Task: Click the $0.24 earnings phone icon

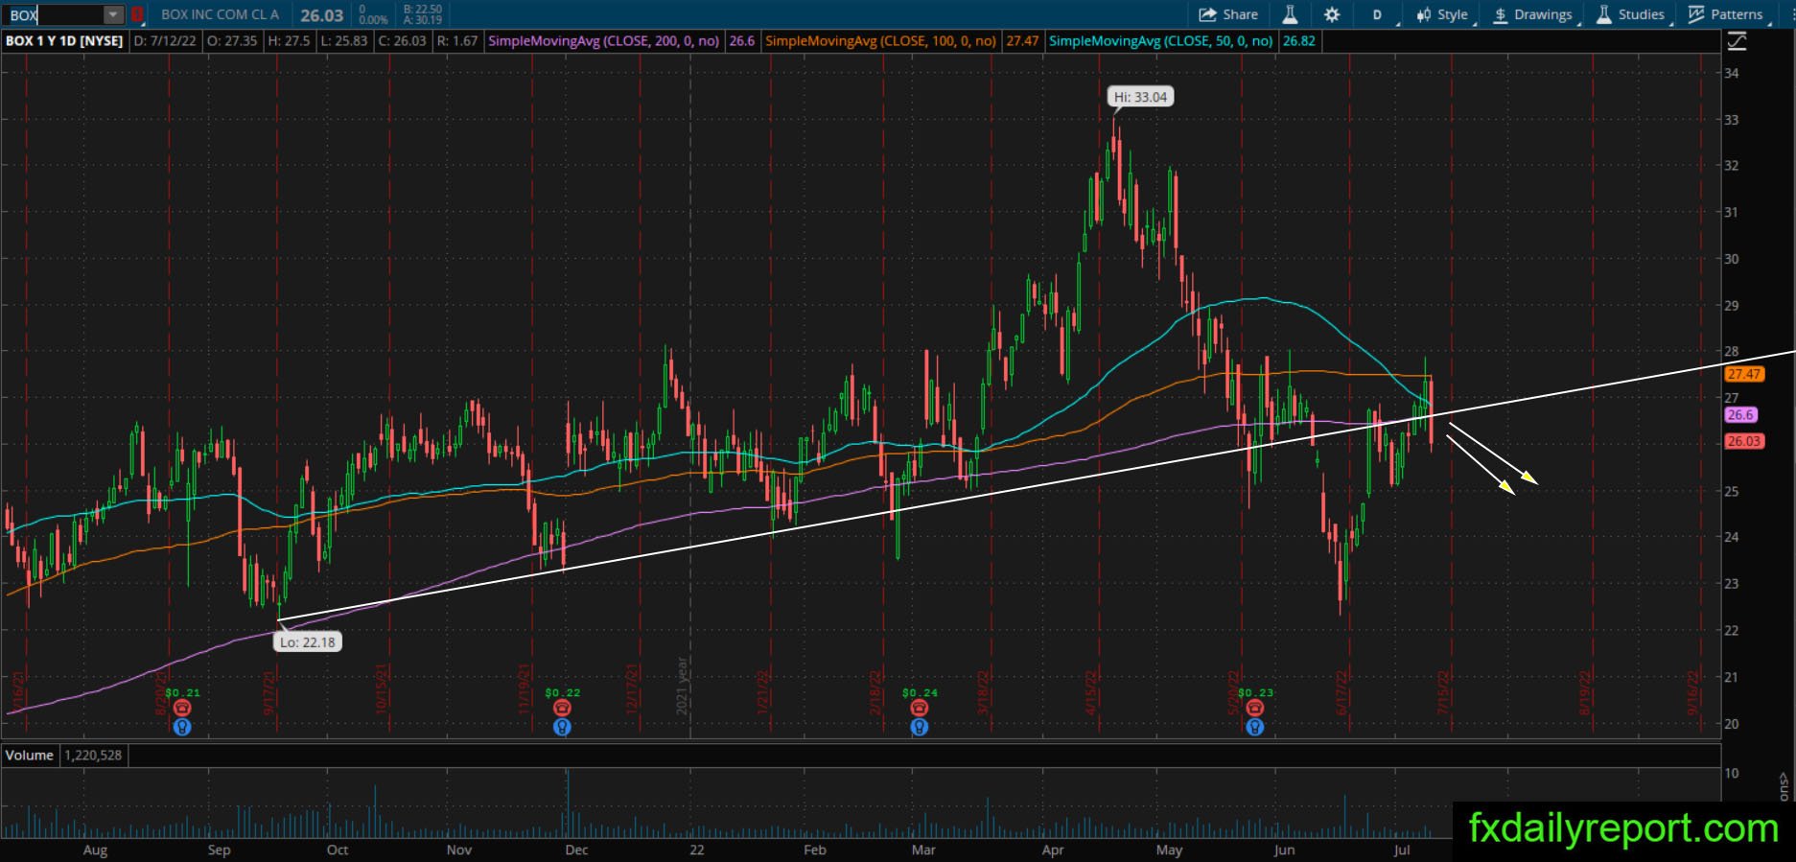Action: tap(920, 708)
